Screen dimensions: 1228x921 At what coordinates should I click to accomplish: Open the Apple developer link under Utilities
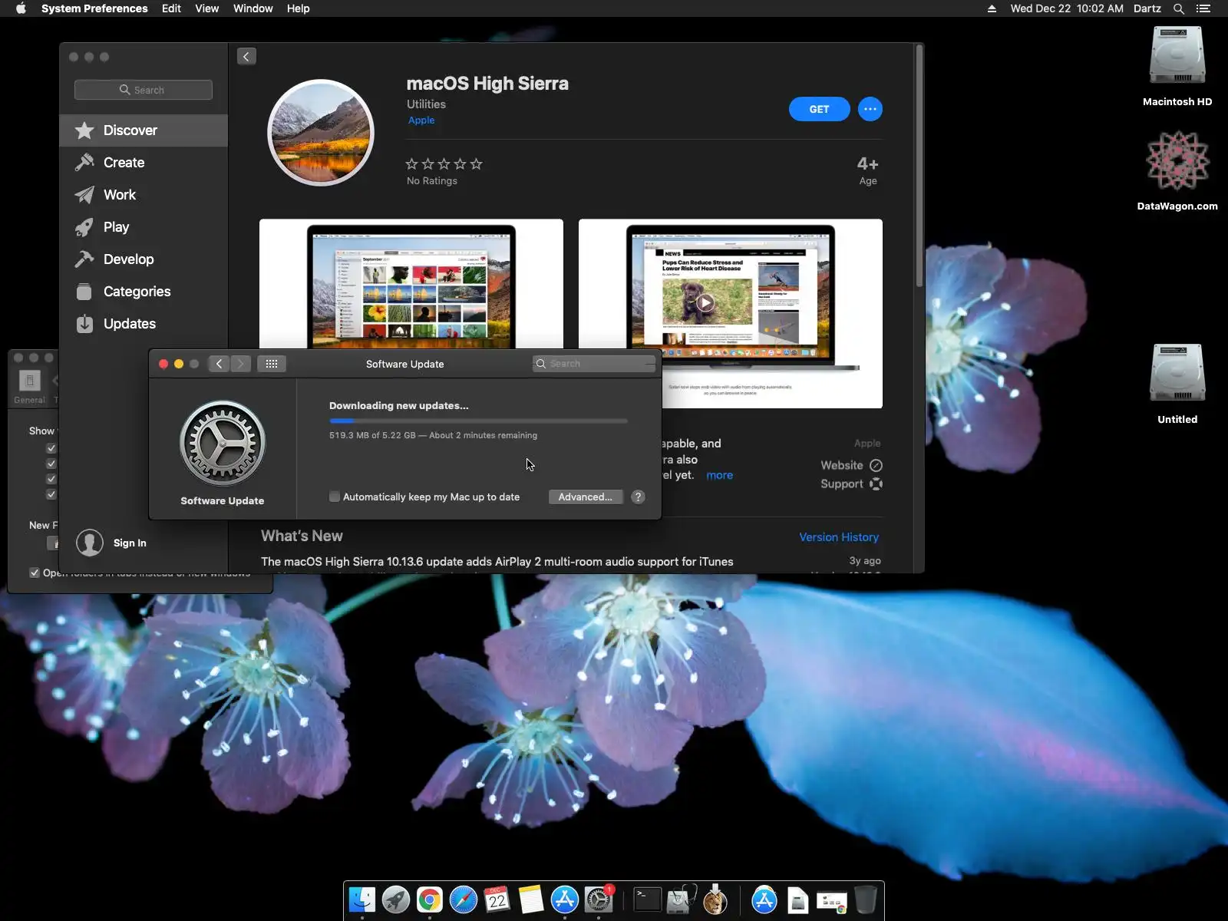tap(421, 120)
